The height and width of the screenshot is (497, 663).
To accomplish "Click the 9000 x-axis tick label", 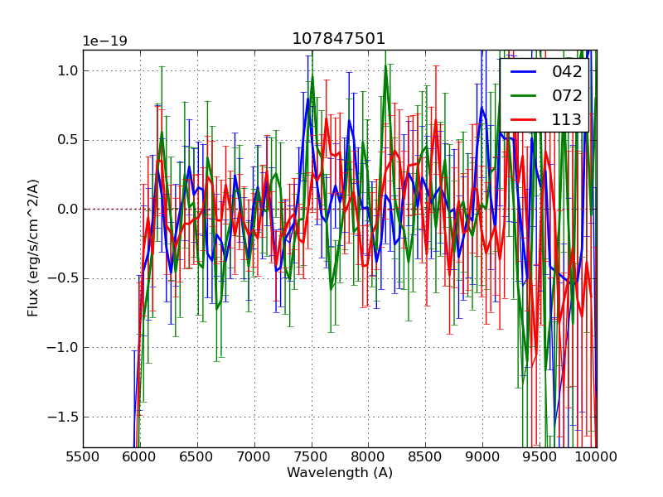I will (482, 456).
